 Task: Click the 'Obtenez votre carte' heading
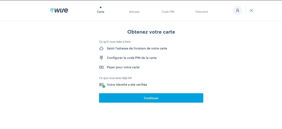(x=151, y=32)
